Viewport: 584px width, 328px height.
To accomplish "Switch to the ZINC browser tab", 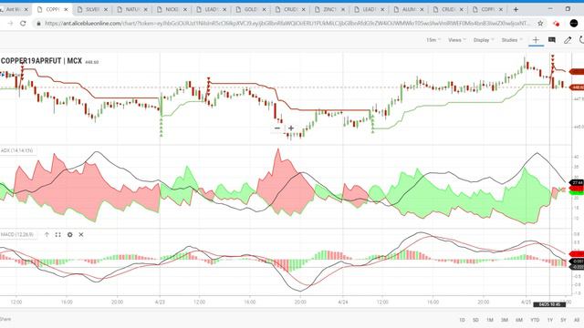I will (329, 9).
